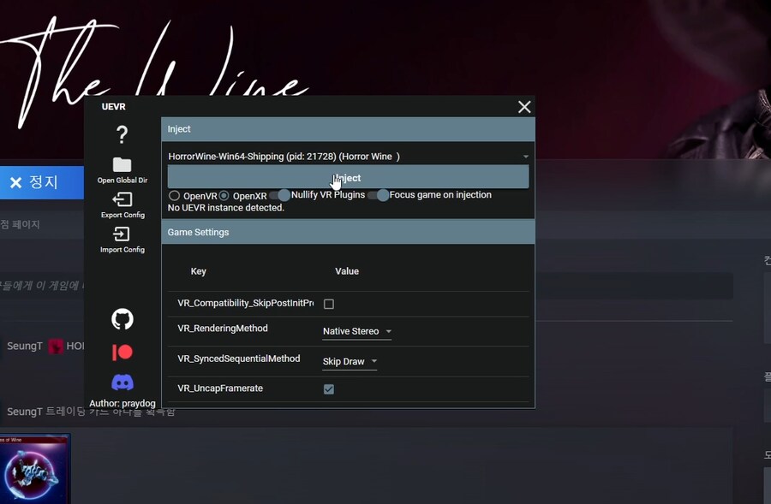Open the Discord icon in sidebar
The image size is (771, 504).
tap(123, 382)
